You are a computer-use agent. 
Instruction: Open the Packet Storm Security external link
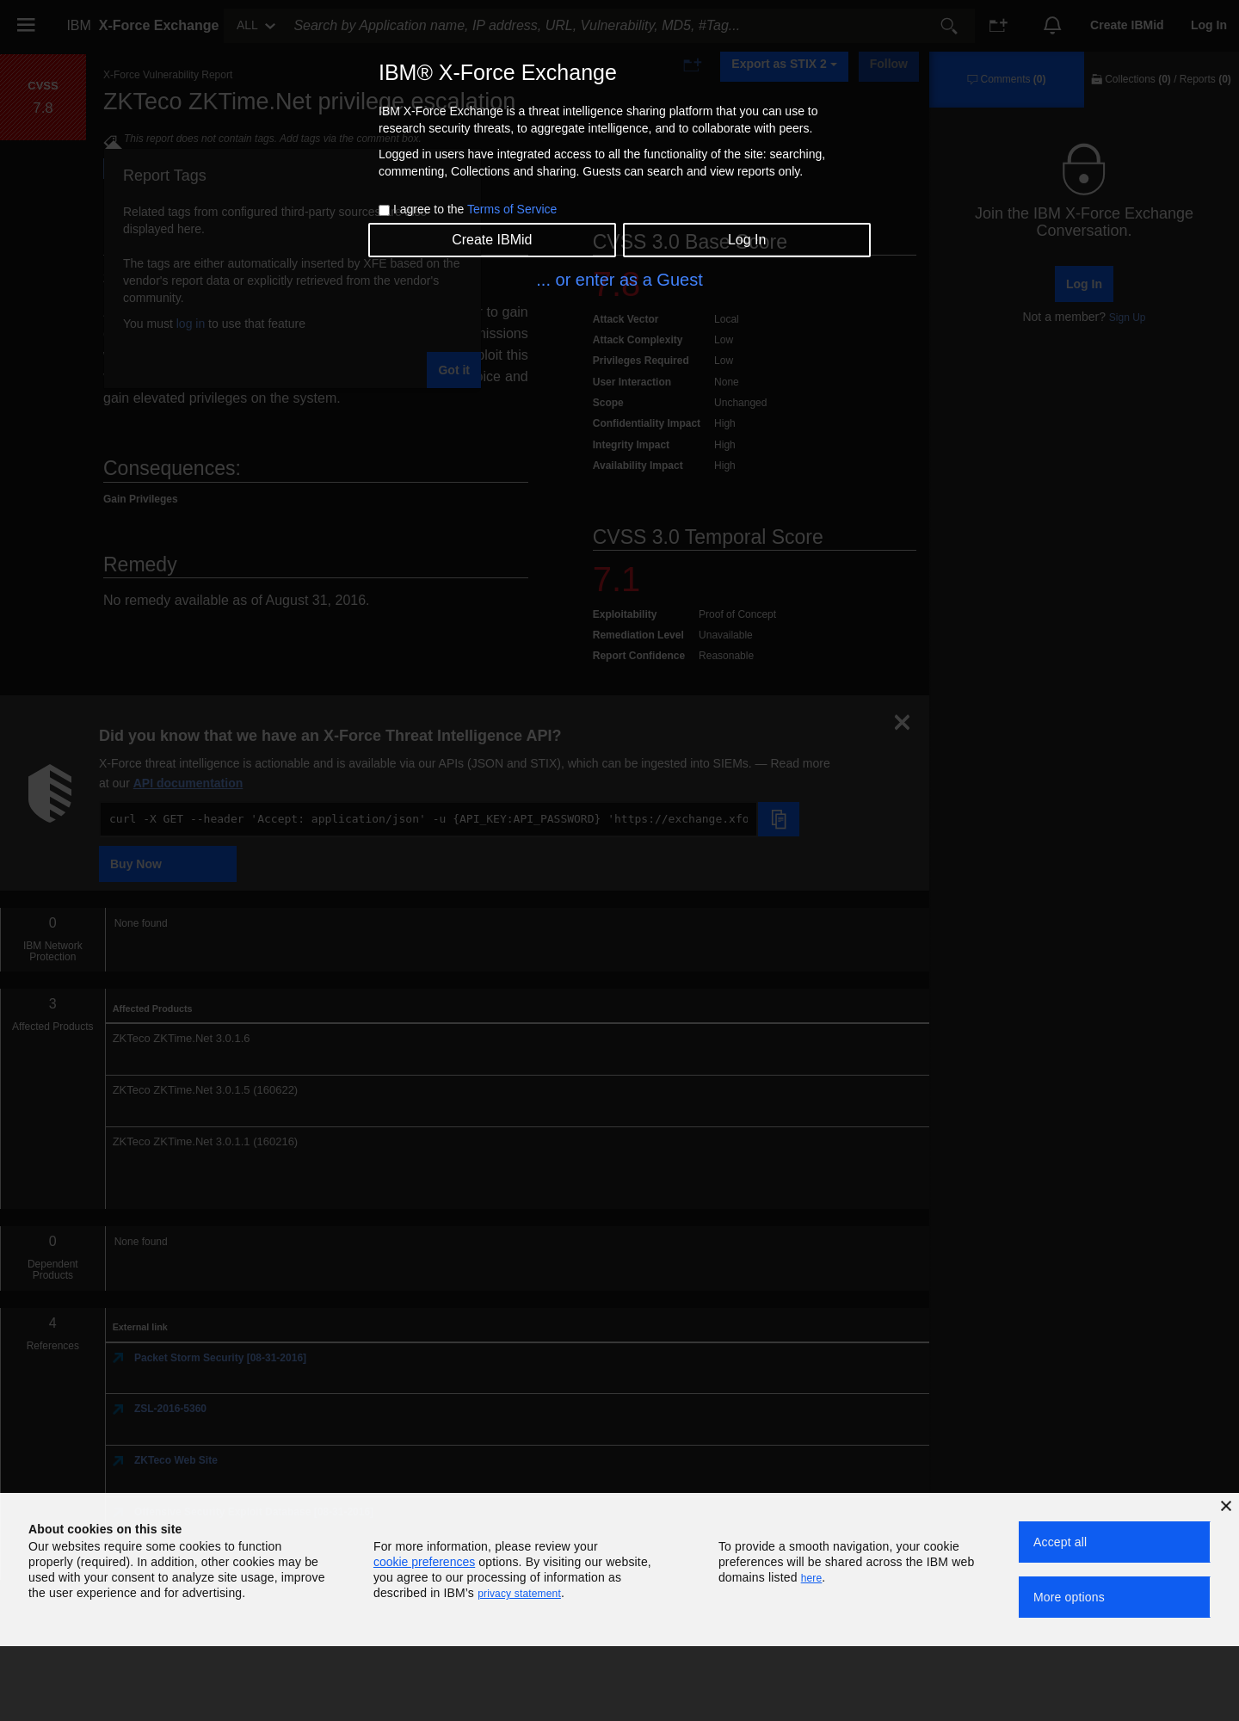click(x=220, y=1358)
